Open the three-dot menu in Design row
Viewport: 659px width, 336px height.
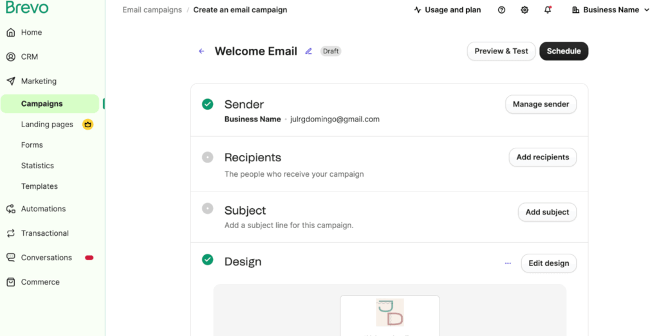(x=508, y=263)
